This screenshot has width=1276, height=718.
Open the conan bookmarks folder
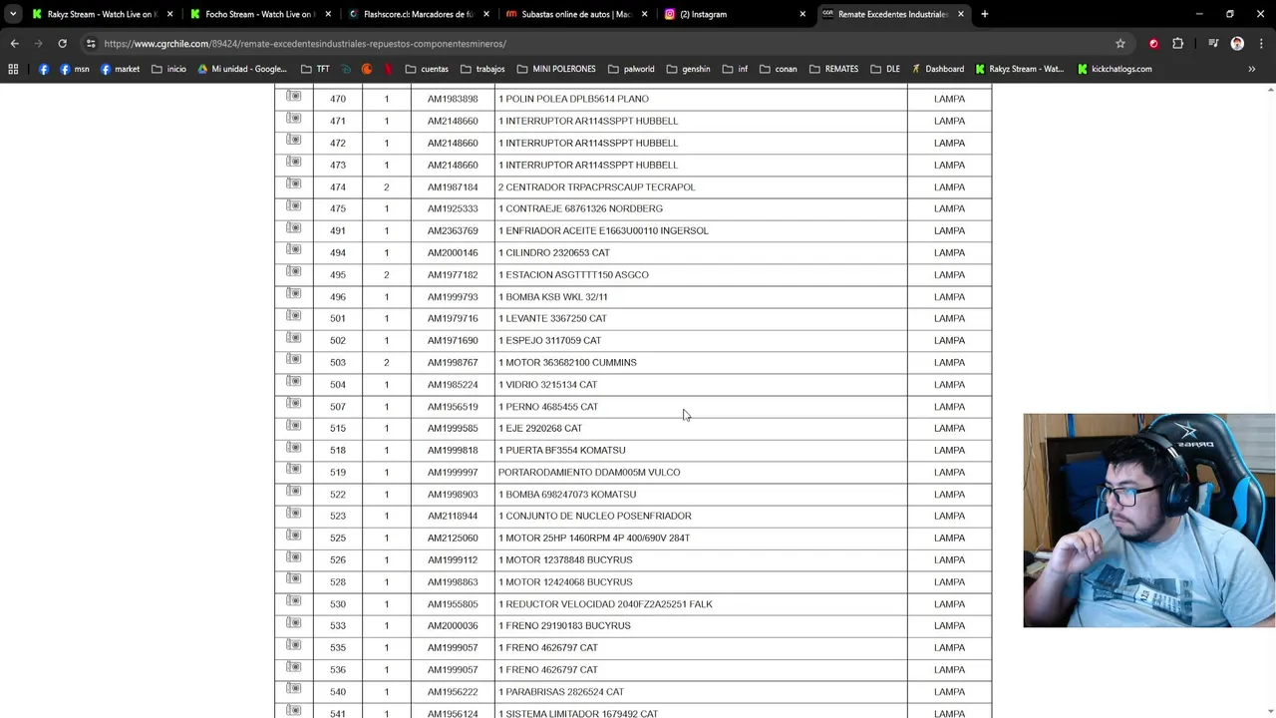click(778, 69)
